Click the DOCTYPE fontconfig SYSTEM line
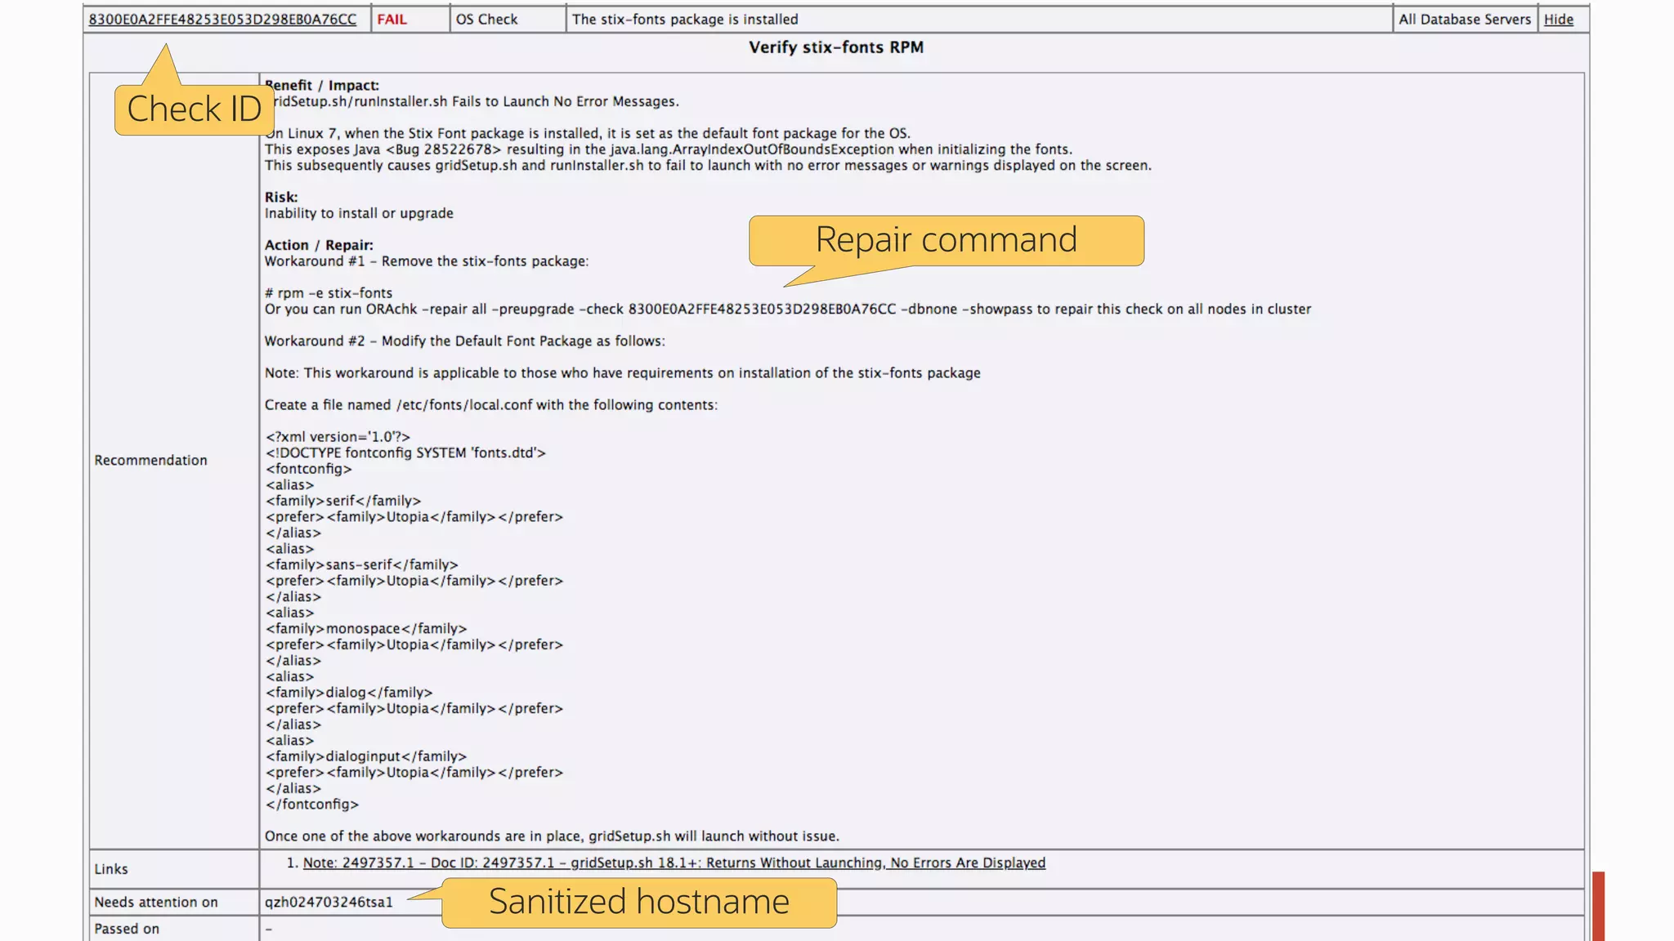This screenshot has height=941, width=1674. (405, 453)
